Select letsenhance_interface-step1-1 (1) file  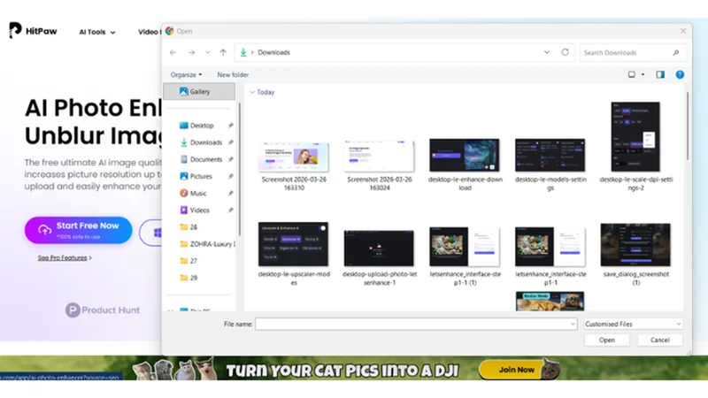(x=465, y=256)
